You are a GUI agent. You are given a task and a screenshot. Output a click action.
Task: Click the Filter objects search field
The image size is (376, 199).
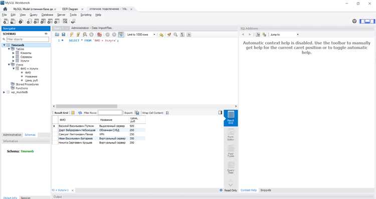[x=28, y=39]
